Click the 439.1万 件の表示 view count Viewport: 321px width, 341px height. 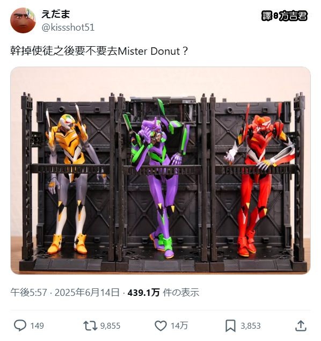(163, 292)
